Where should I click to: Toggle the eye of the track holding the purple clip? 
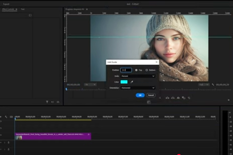[x=1, y=135]
